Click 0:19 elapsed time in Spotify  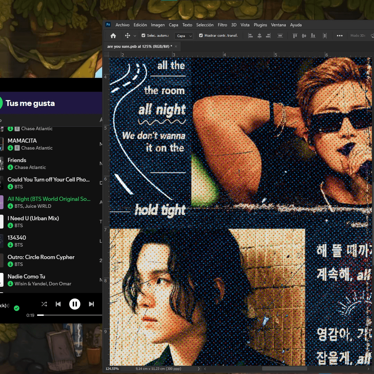[30, 315]
